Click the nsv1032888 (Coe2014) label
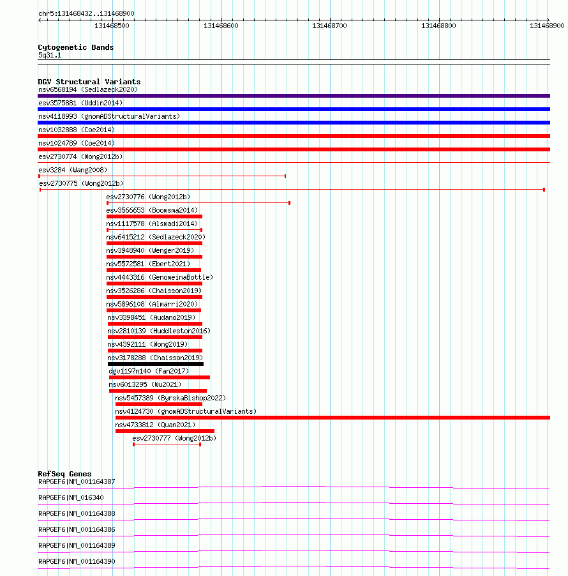 click(x=77, y=130)
